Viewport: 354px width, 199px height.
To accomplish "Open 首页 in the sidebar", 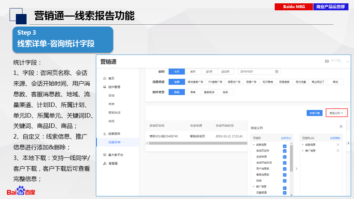I will pyautogui.click(x=111, y=78).
